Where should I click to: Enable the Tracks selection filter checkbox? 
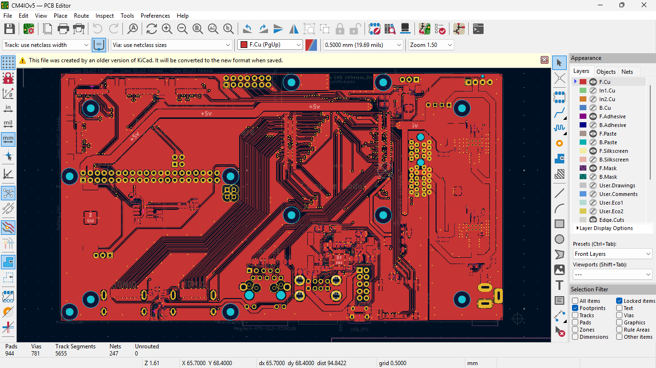click(575, 315)
